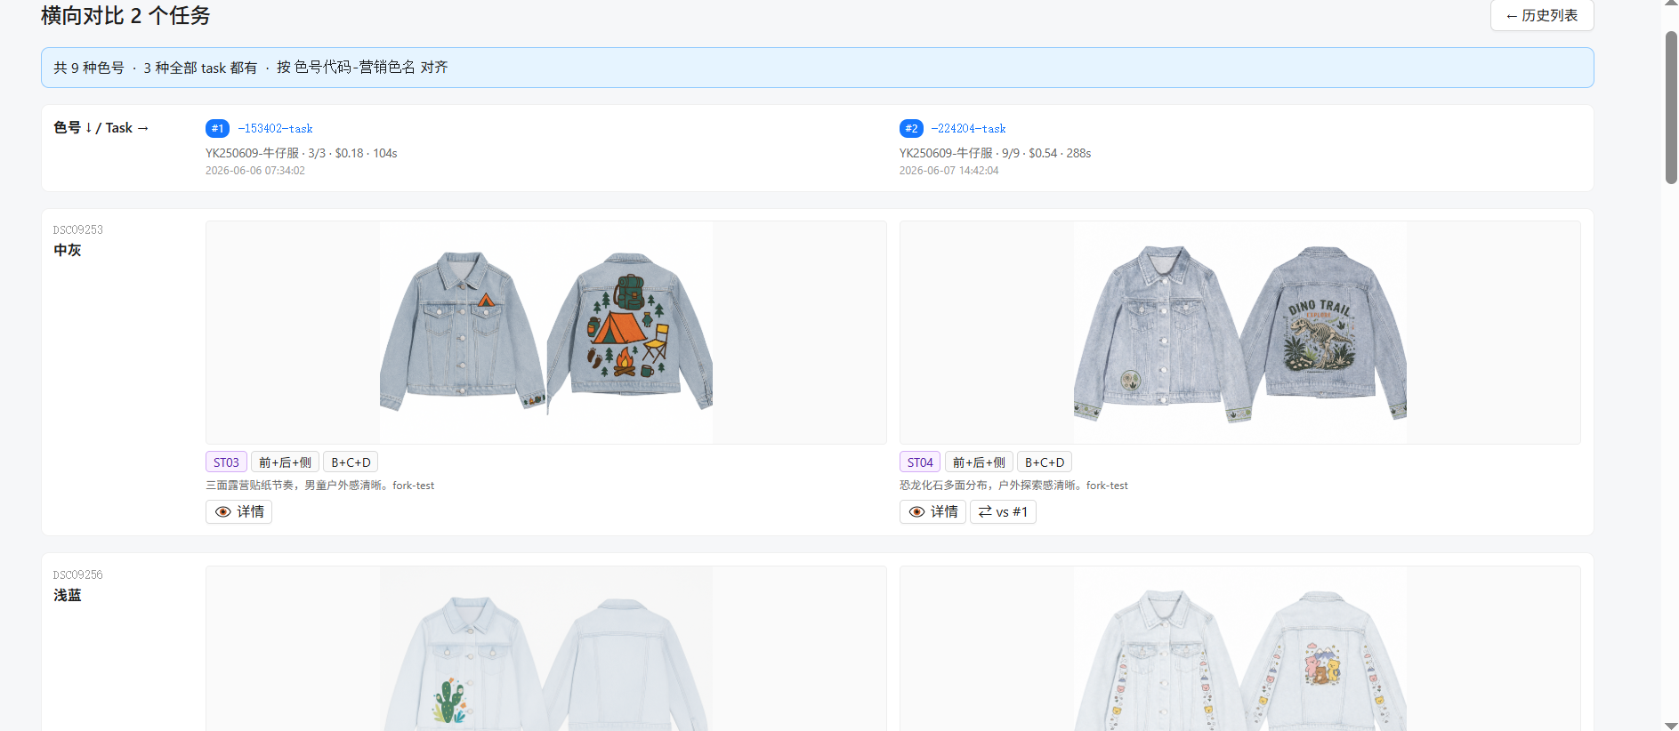Open the DINO TRAIL denim jacket image
The image size is (1679, 731).
(1240, 333)
